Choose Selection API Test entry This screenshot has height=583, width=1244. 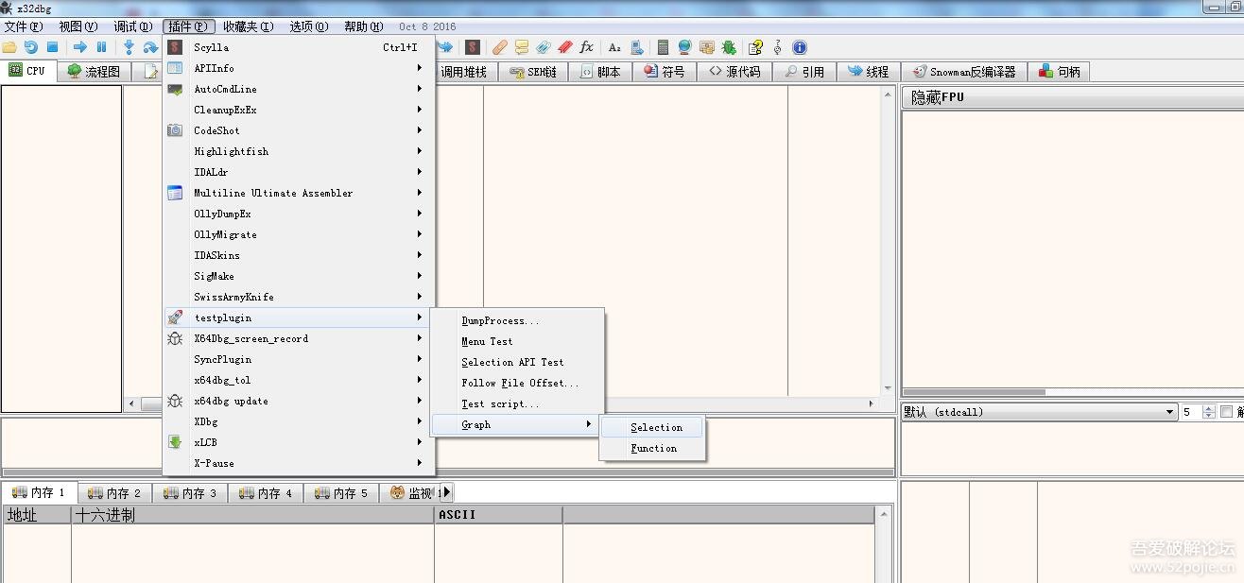(x=517, y=362)
